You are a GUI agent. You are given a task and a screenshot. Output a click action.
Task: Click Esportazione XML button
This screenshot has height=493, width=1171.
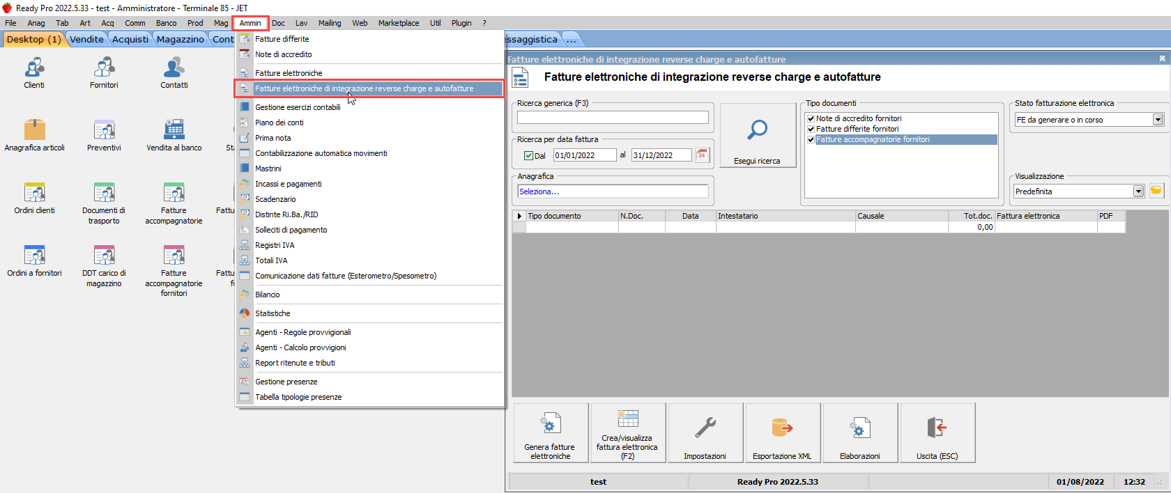click(782, 432)
